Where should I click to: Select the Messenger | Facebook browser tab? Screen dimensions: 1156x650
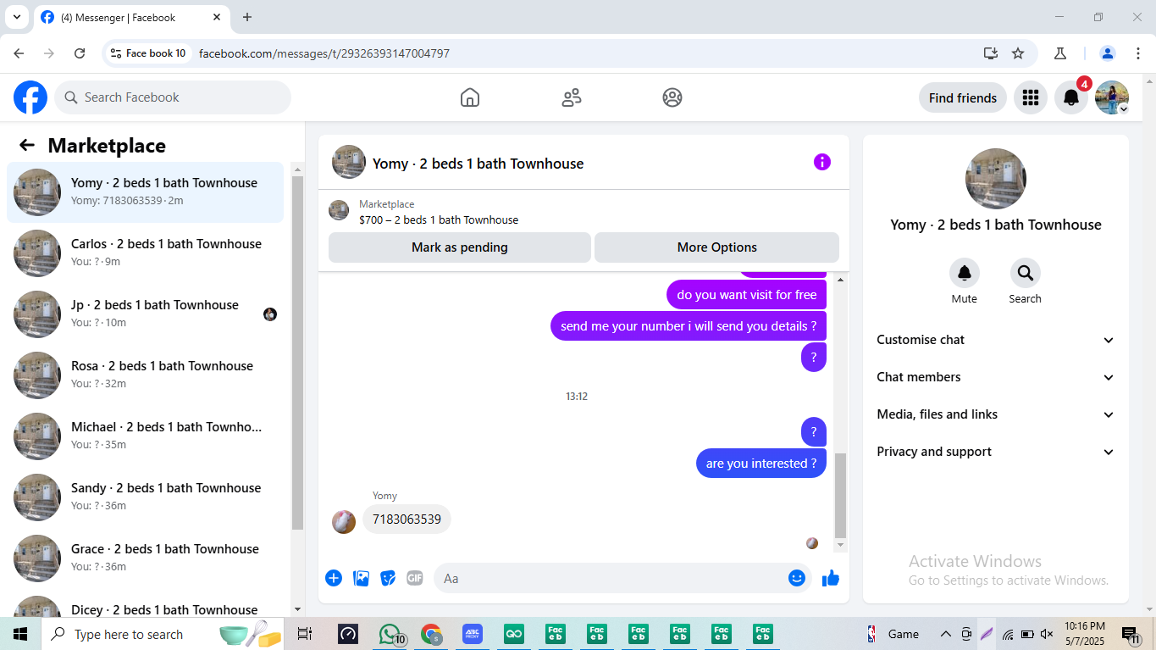(x=131, y=17)
